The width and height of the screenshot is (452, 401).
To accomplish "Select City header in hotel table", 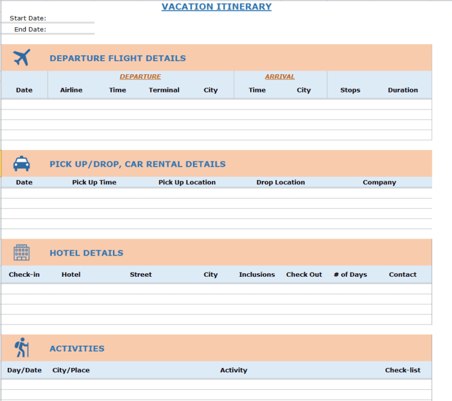I will (211, 274).
